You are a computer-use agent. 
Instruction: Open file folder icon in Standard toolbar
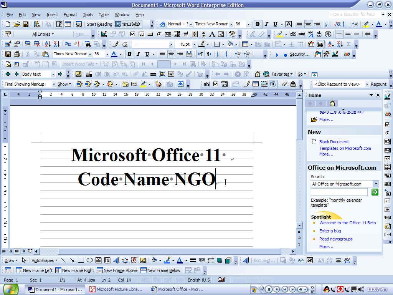pos(17,24)
